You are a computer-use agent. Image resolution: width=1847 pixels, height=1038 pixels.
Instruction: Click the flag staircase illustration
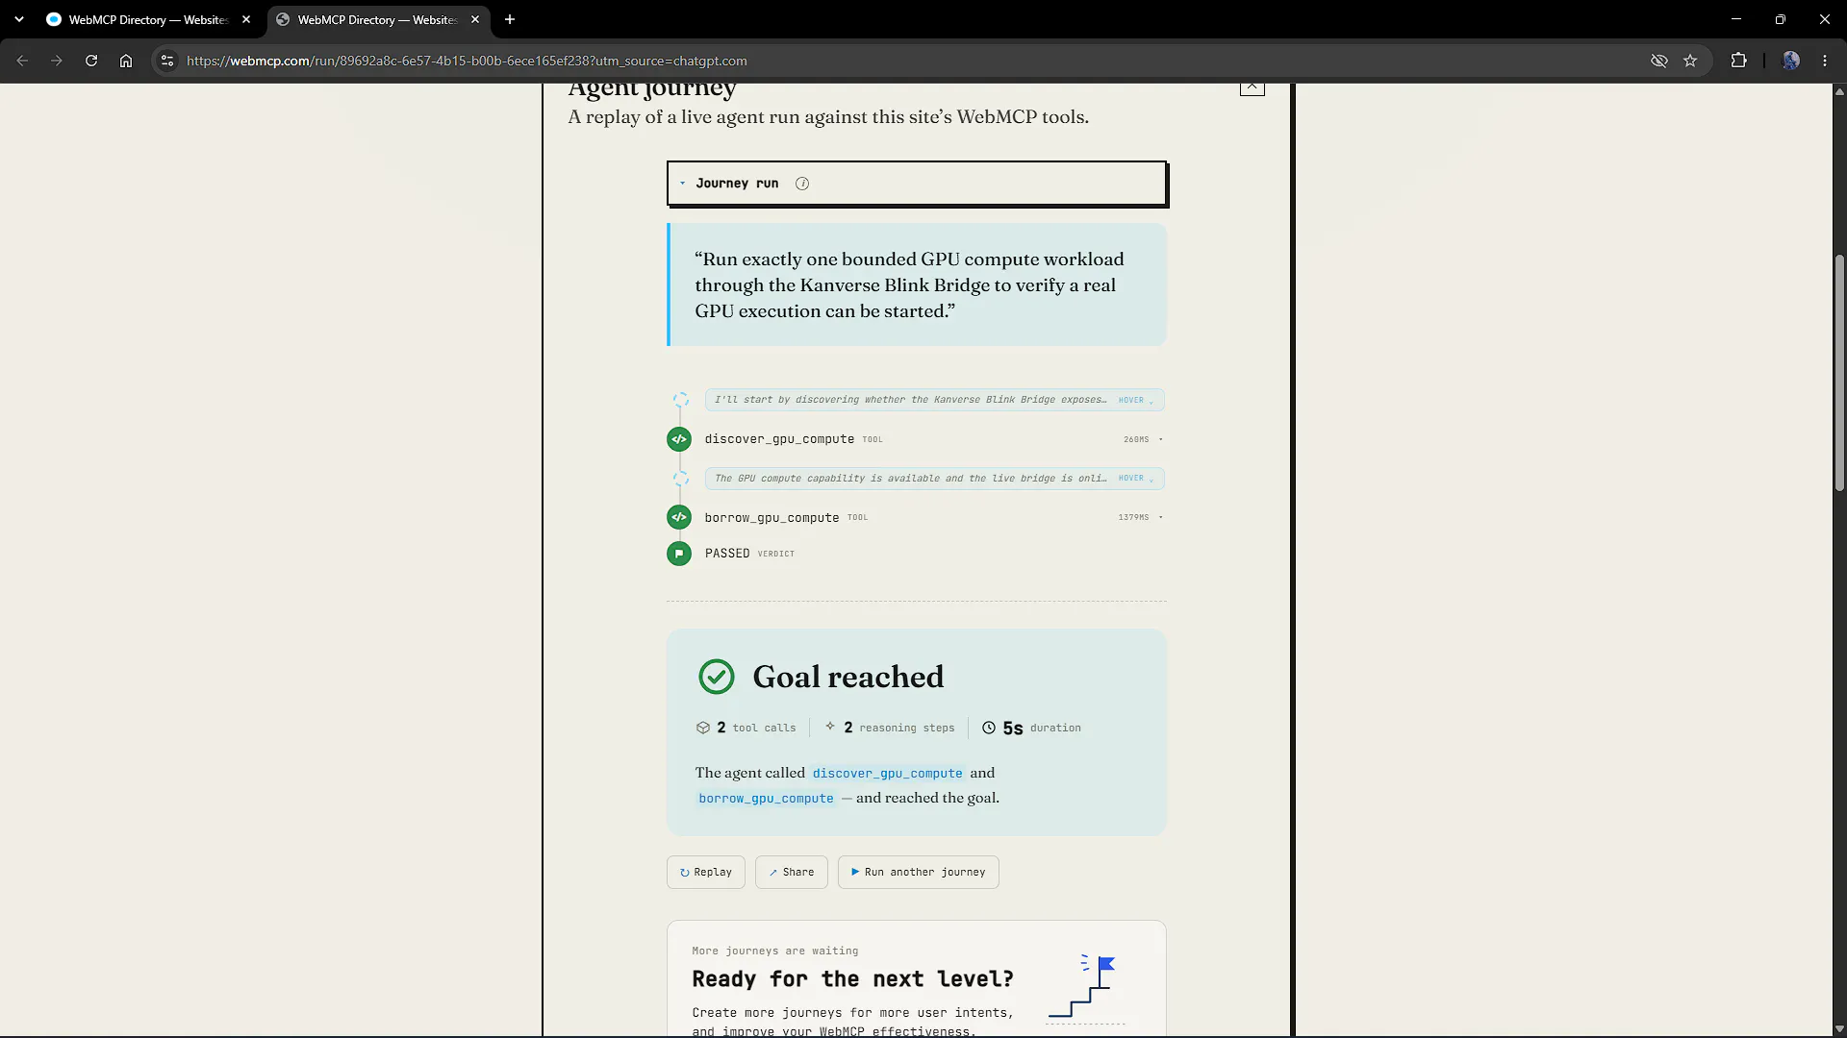[1084, 988]
